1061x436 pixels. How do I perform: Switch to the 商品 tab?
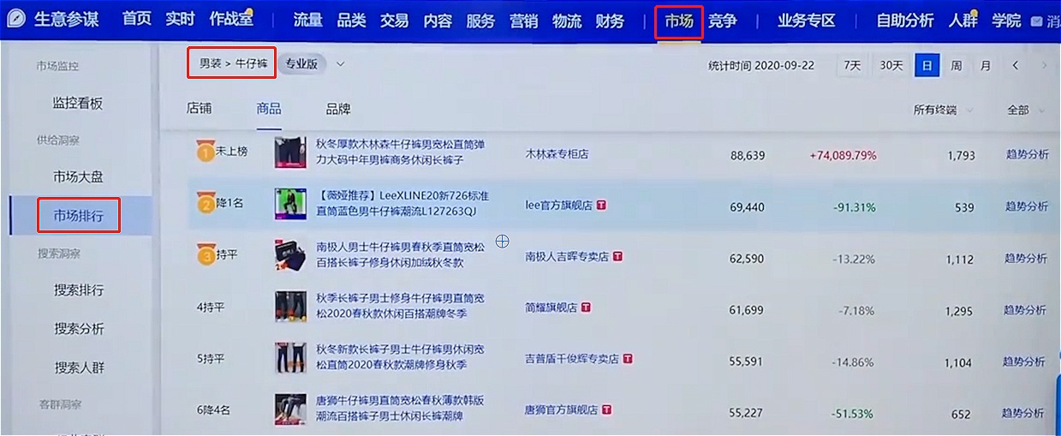[x=269, y=109]
